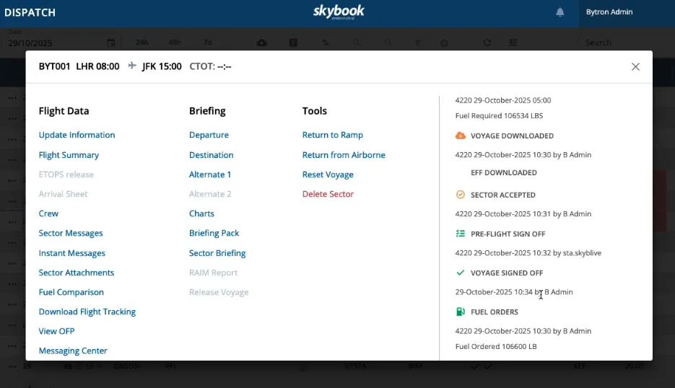
Task: Open the Briefing Pack
Action: pyautogui.click(x=214, y=233)
